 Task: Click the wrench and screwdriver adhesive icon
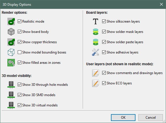96,52
